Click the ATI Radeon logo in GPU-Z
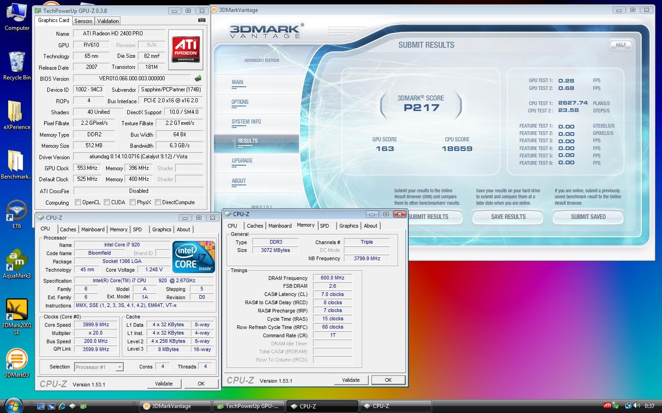662x413 pixels. click(x=186, y=50)
